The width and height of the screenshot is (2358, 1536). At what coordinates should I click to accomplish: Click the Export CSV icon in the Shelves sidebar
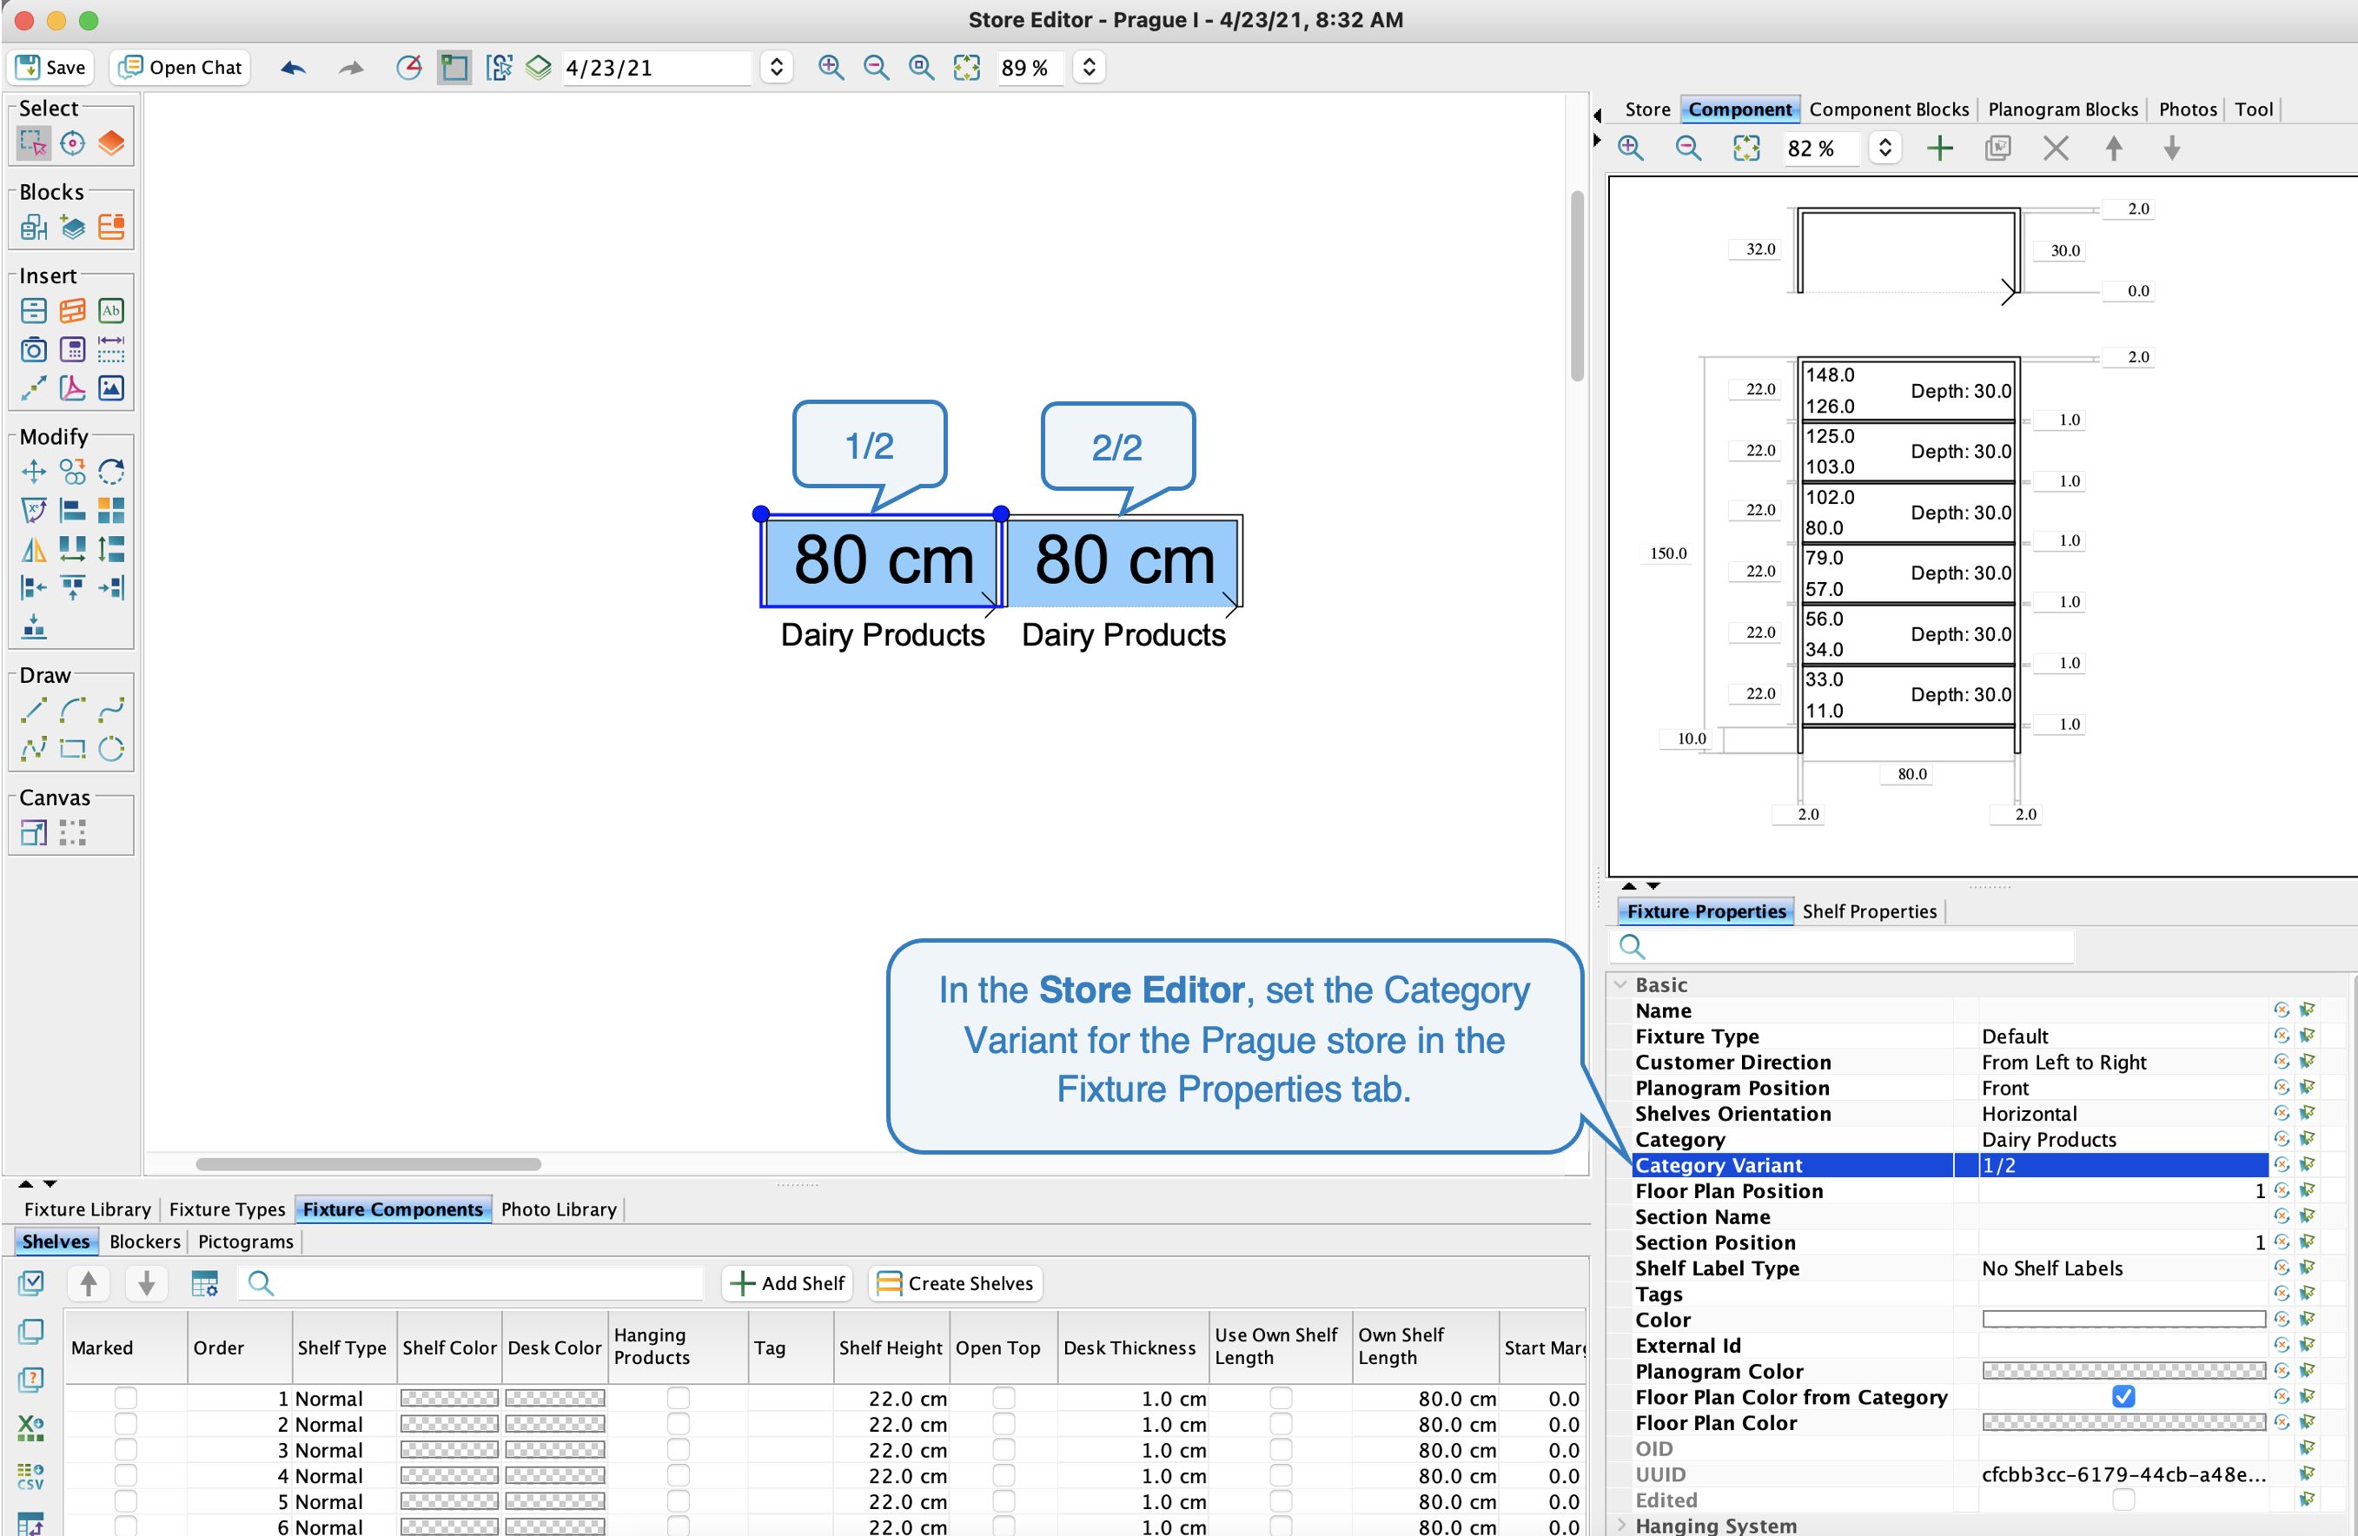click(x=30, y=1477)
